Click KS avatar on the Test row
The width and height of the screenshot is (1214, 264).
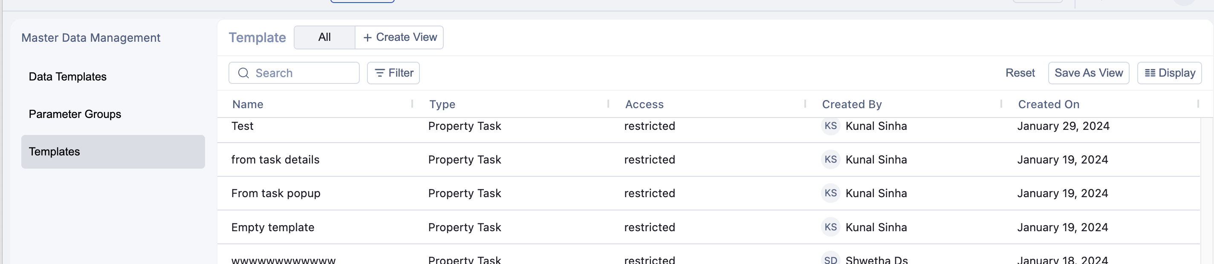[x=830, y=126]
